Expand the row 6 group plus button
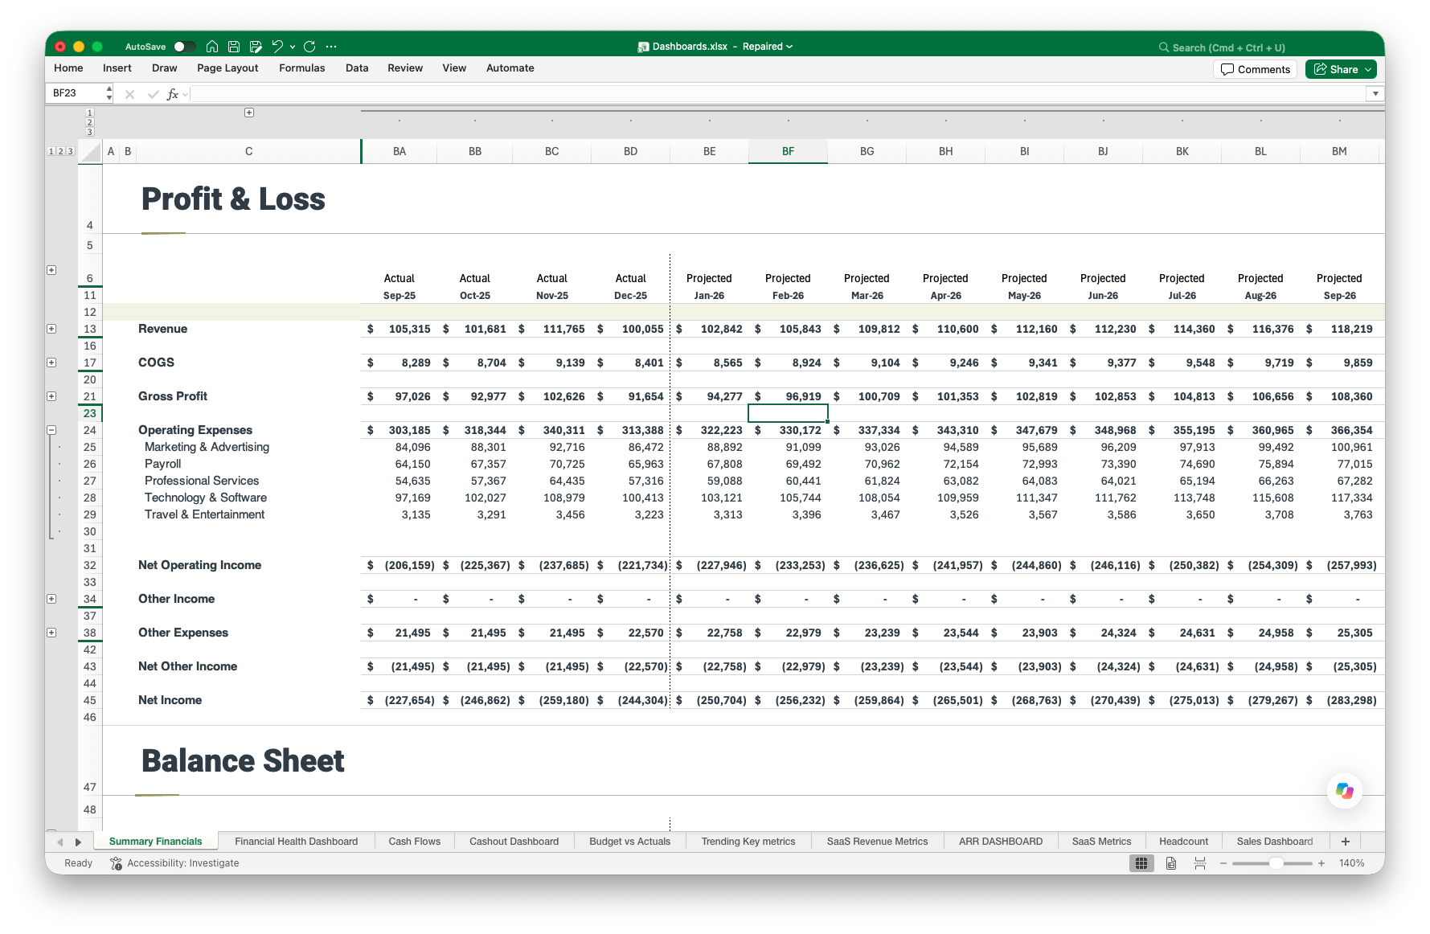1430x934 pixels. pyautogui.click(x=51, y=270)
